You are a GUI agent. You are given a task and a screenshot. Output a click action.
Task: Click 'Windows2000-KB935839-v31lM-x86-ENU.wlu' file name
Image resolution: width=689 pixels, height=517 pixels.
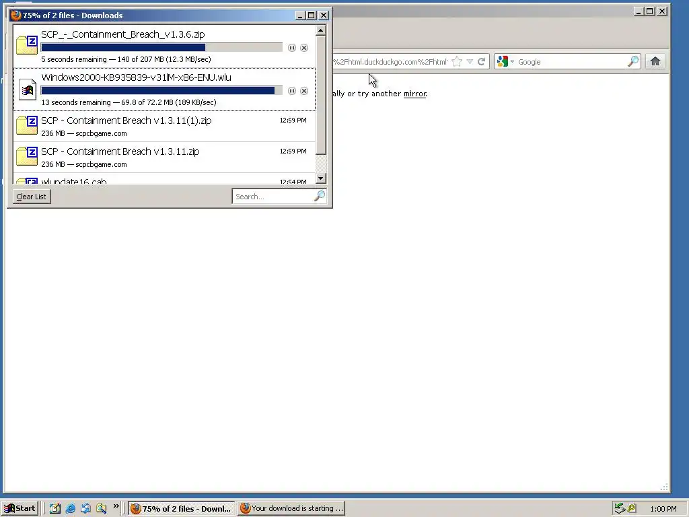click(x=136, y=77)
